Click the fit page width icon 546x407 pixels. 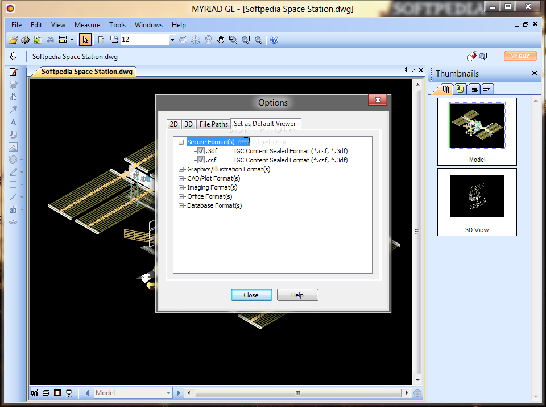coord(114,40)
